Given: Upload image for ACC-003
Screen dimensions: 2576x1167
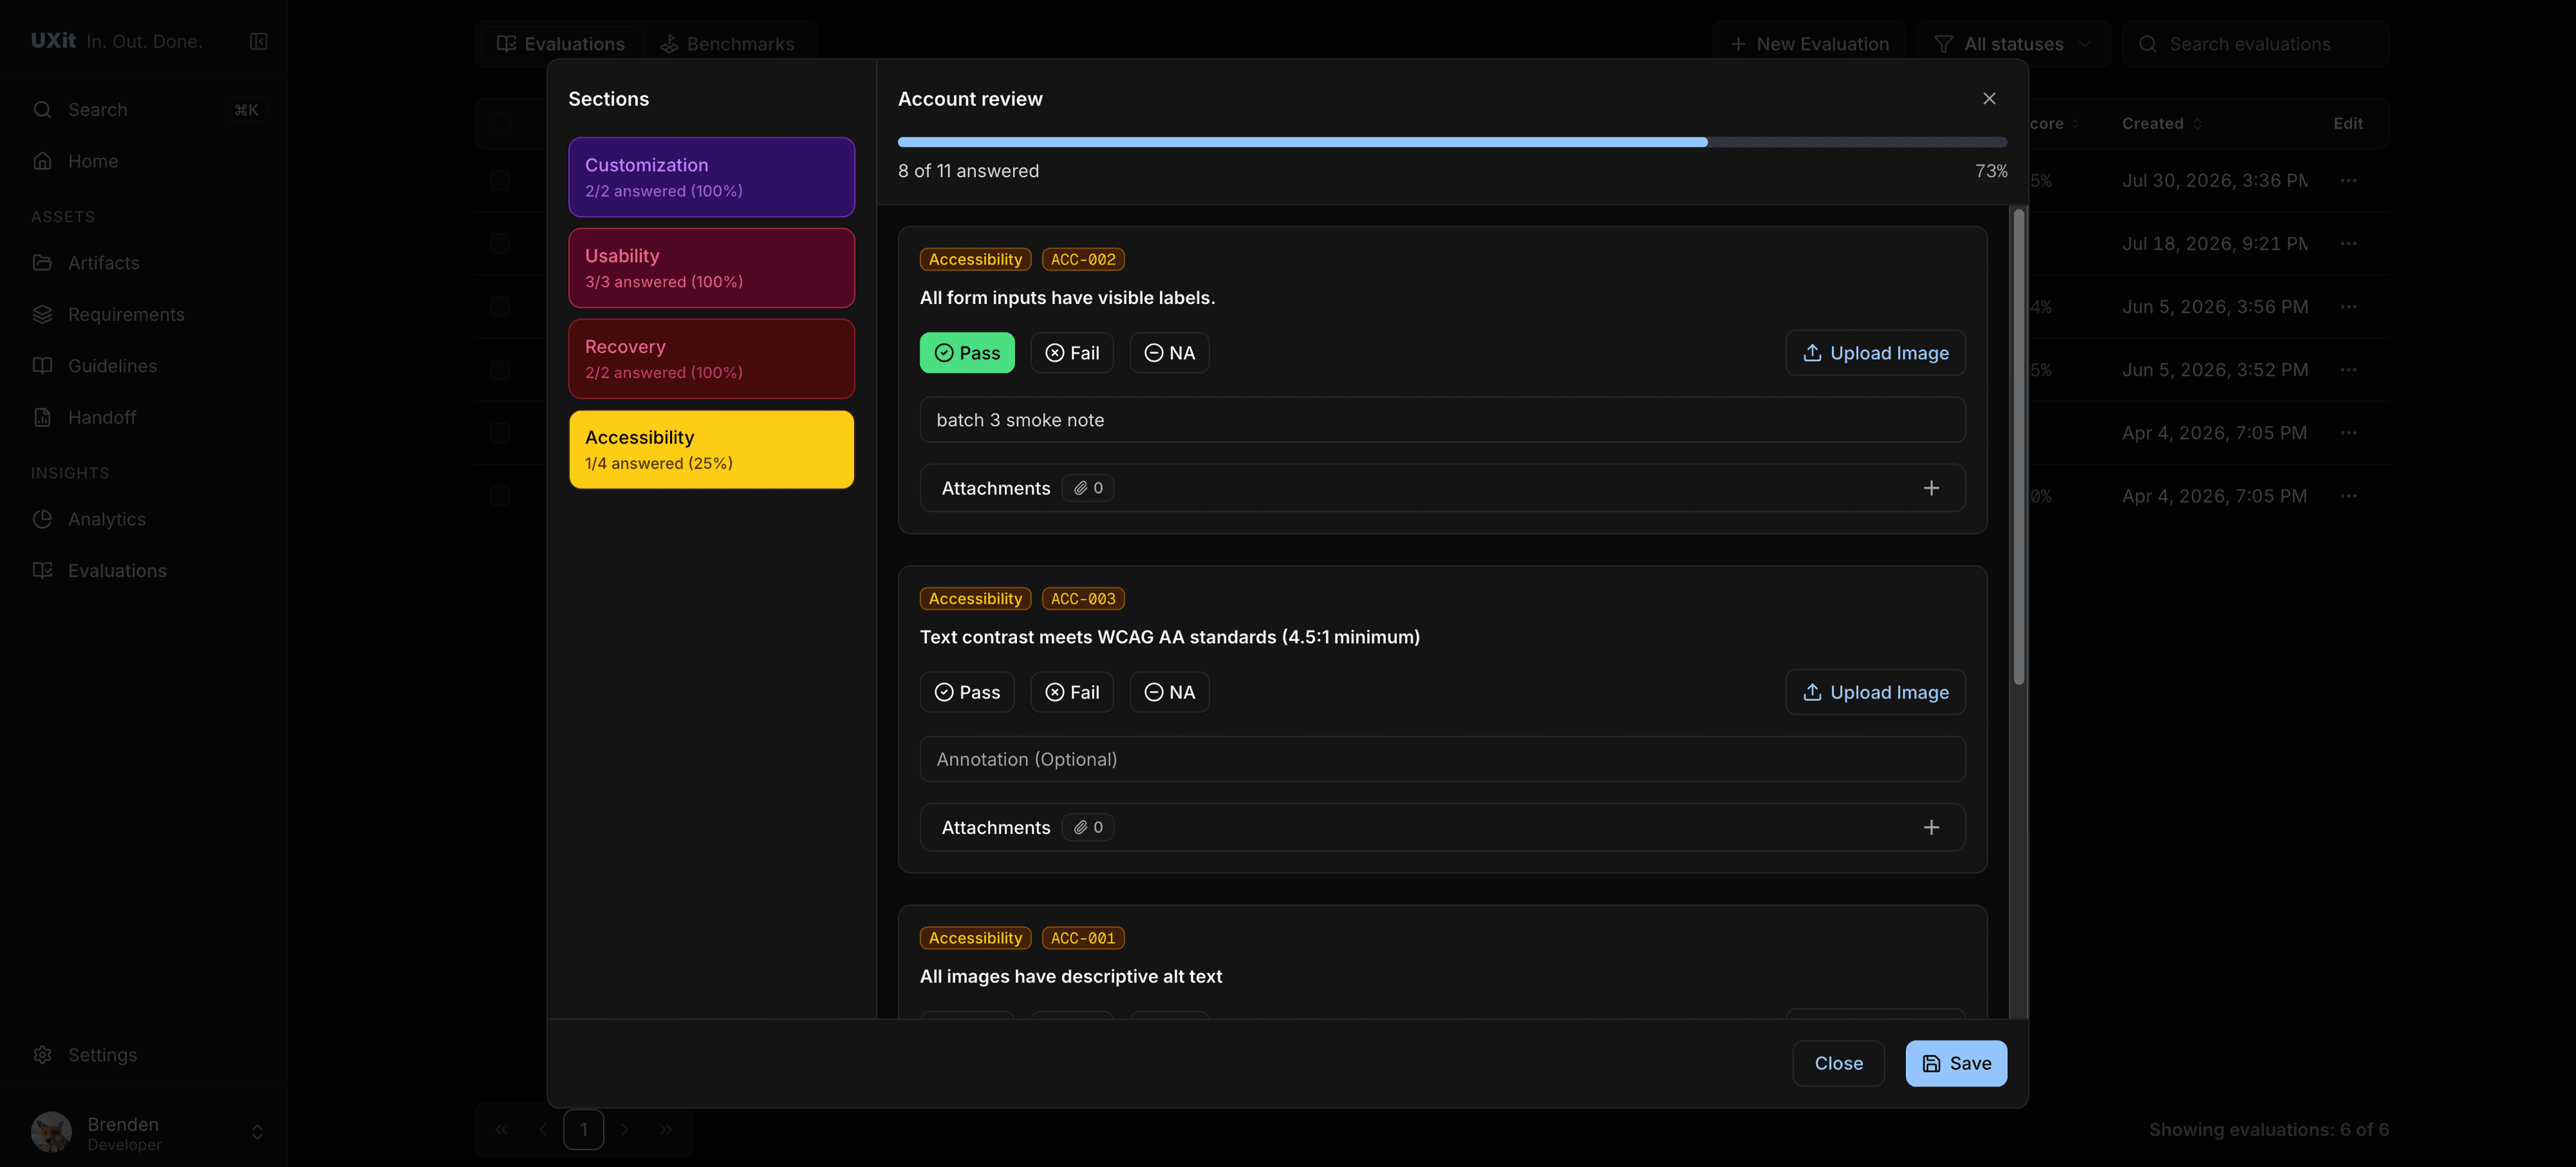Looking at the screenshot, I should point(1875,692).
